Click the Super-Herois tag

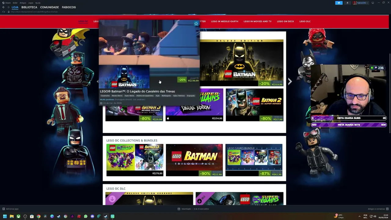(x=130, y=96)
